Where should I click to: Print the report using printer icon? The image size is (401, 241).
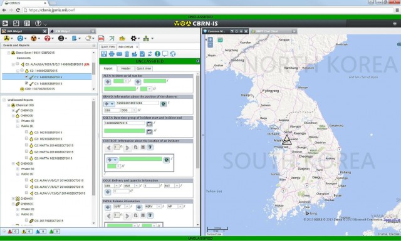112,54
